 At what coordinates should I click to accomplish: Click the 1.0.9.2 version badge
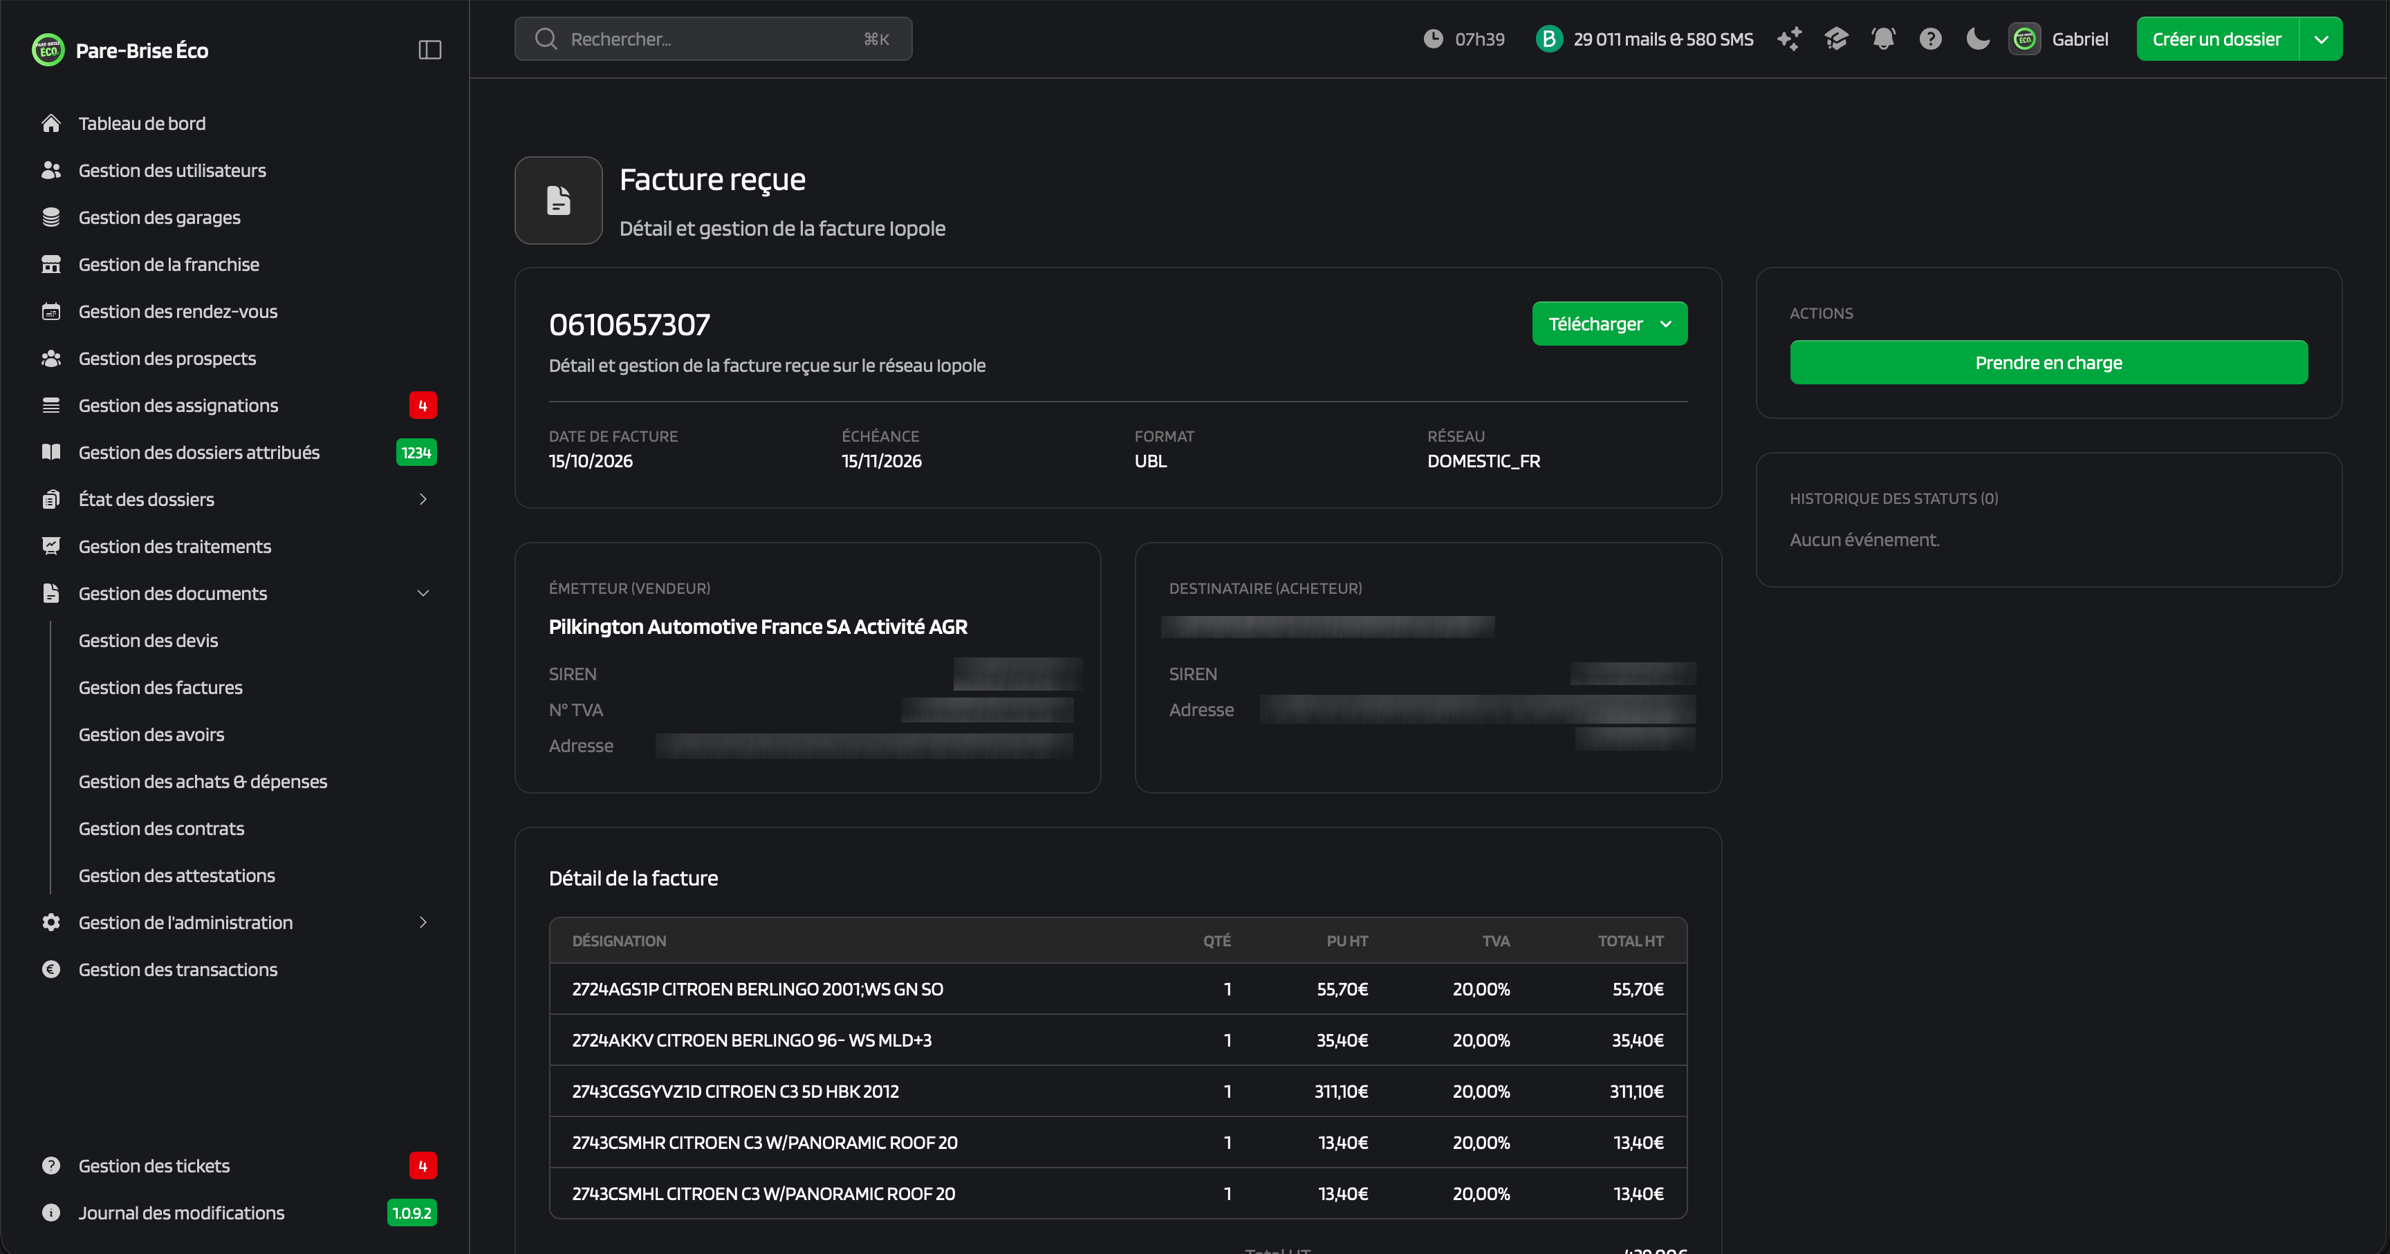click(x=411, y=1213)
